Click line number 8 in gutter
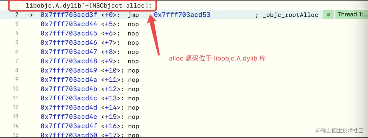The image size is (368, 138). pos(17,70)
